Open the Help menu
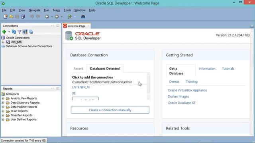The height and width of the screenshot is (143, 255). [x=92, y=10]
